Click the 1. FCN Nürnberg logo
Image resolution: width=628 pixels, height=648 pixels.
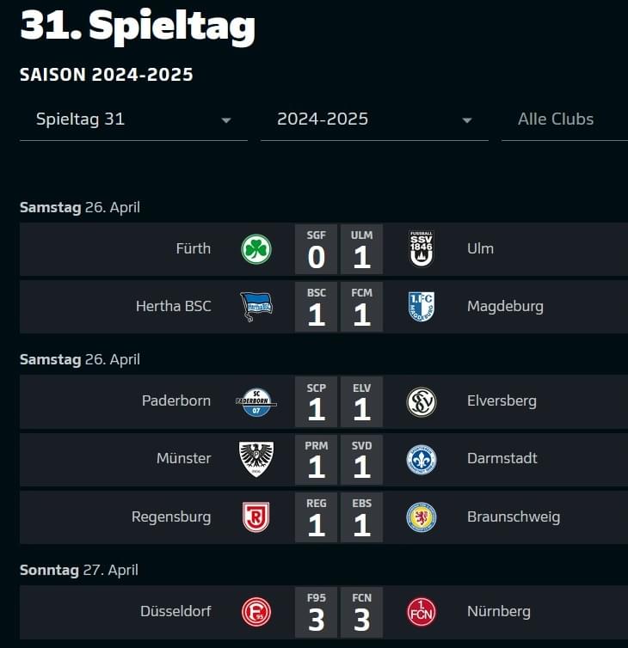click(x=422, y=612)
